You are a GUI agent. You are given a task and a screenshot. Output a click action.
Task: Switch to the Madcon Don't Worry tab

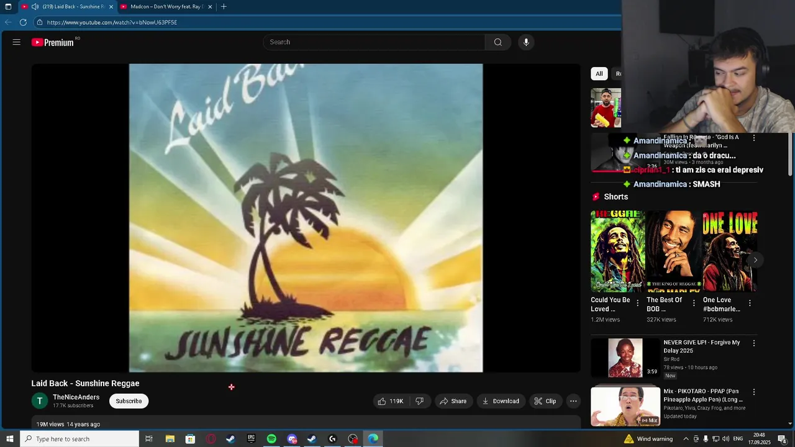(x=166, y=7)
